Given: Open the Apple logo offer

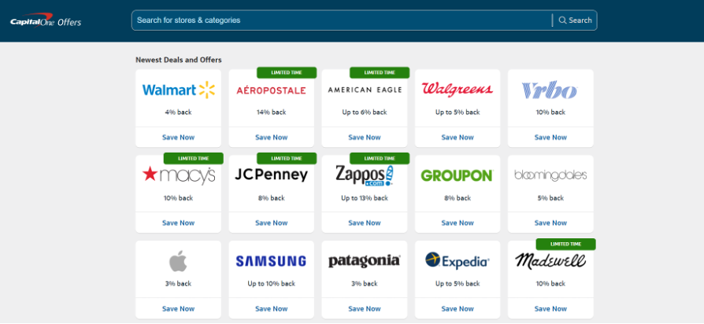Looking at the screenshot, I should [x=178, y=261].
